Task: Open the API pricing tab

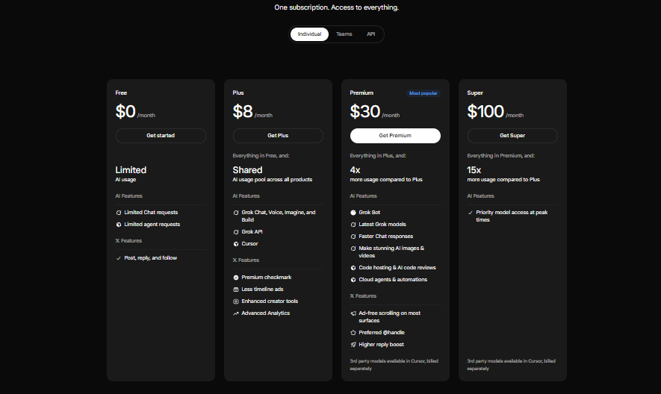Action: pos(371,34)
